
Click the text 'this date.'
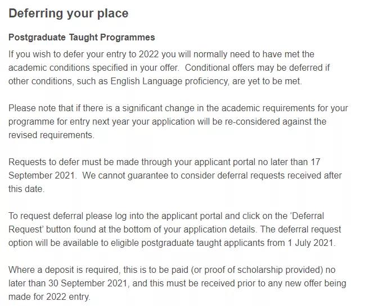point(26,189)
